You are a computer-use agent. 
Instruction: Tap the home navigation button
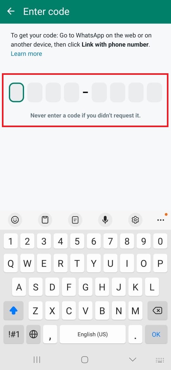pyautogui.click(x=85, y=360)
